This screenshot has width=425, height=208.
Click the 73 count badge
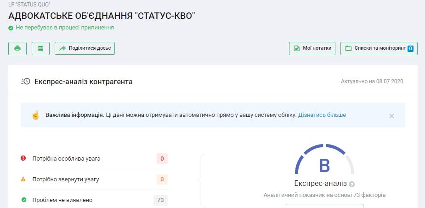tap(160, 200)
